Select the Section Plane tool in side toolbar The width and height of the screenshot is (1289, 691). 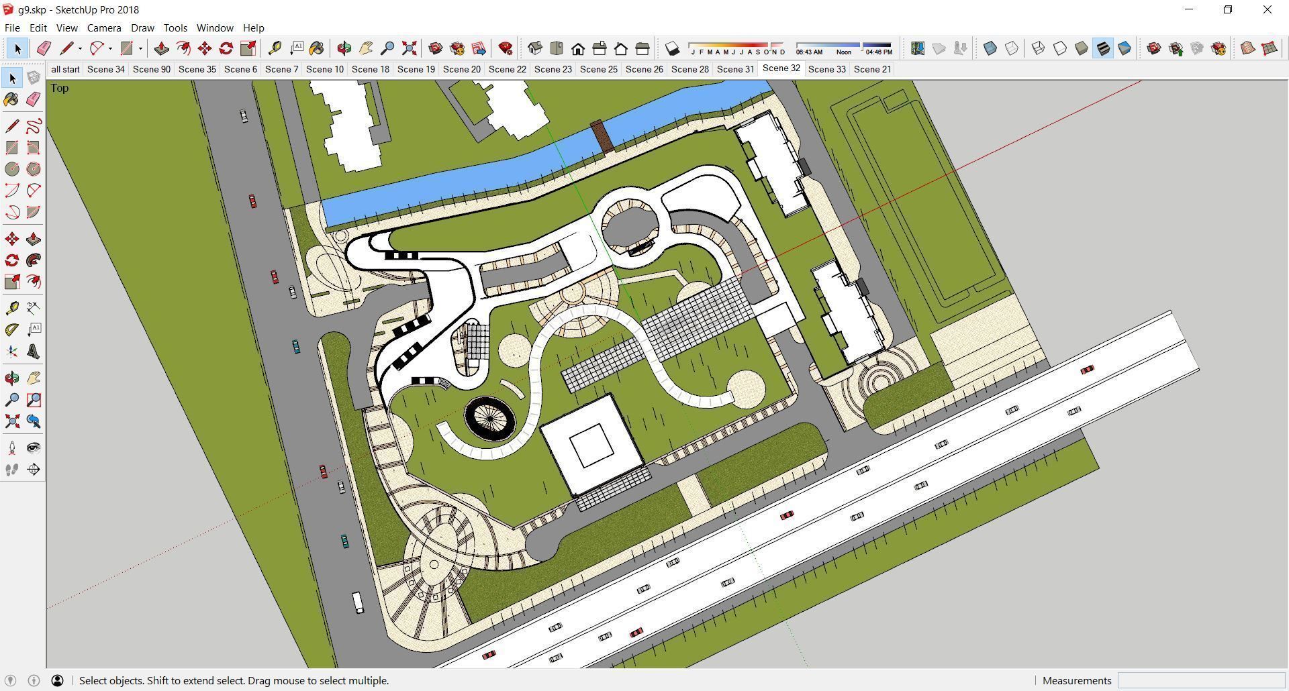34,470
